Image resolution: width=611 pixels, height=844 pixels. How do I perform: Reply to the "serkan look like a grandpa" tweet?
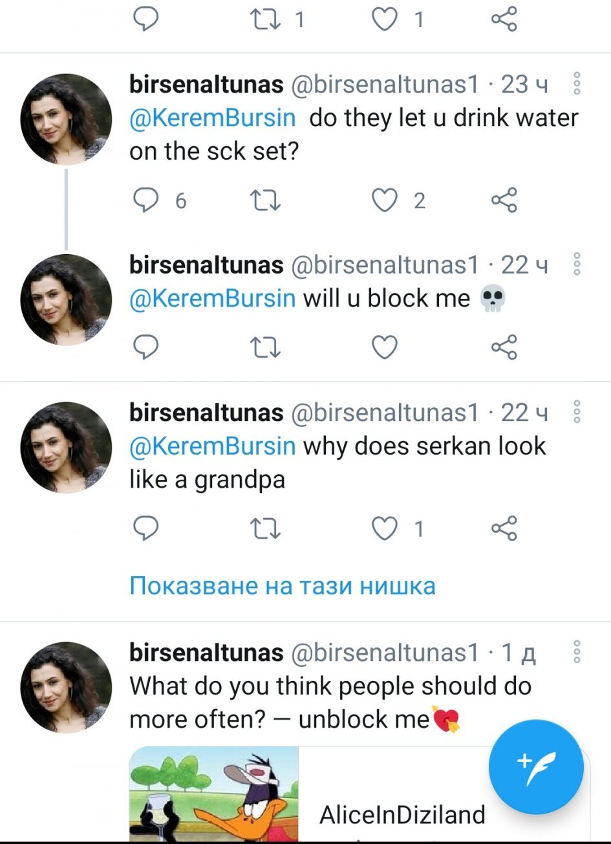(x=146, y=529)
